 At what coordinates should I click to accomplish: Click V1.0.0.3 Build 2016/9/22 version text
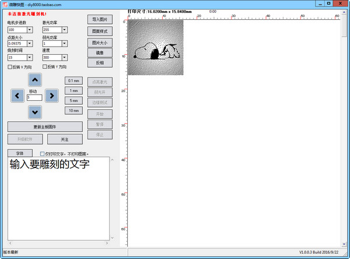(318, 252)
